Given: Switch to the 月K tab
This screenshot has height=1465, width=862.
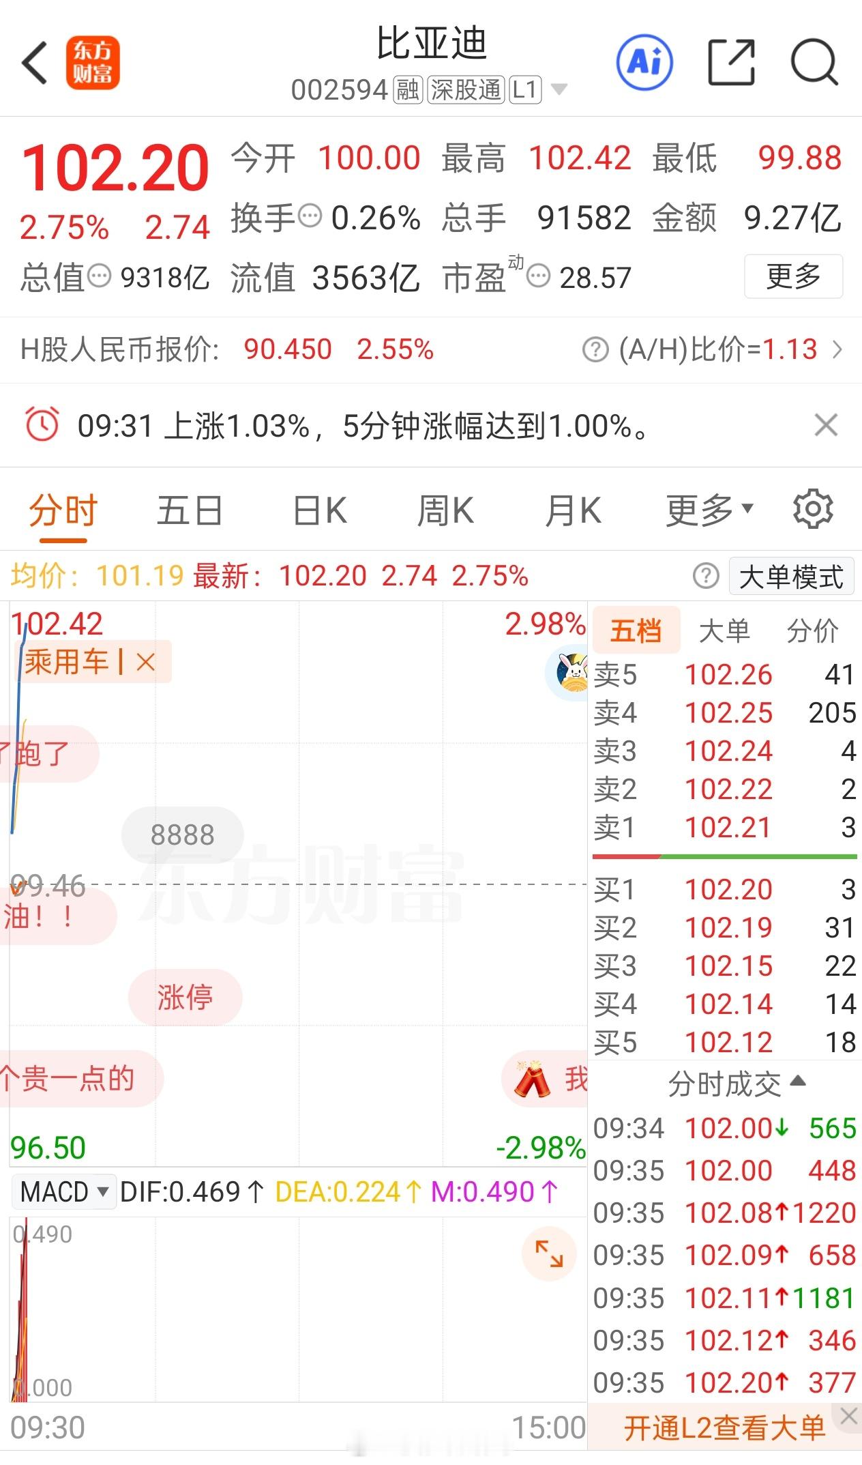Looking at the screenshot, I should 574,510.
